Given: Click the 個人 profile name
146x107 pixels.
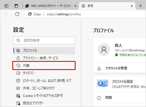Looking at the screenshot, I should click(x=118, y=45).
